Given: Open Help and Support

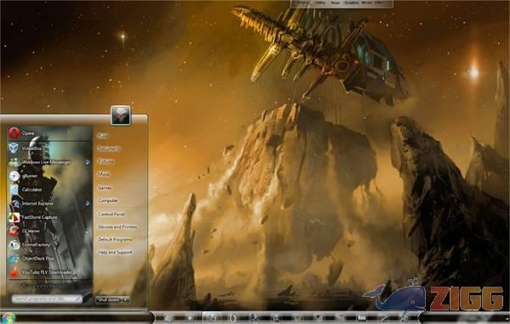Looking at the screenshot, I should point(115,252).
